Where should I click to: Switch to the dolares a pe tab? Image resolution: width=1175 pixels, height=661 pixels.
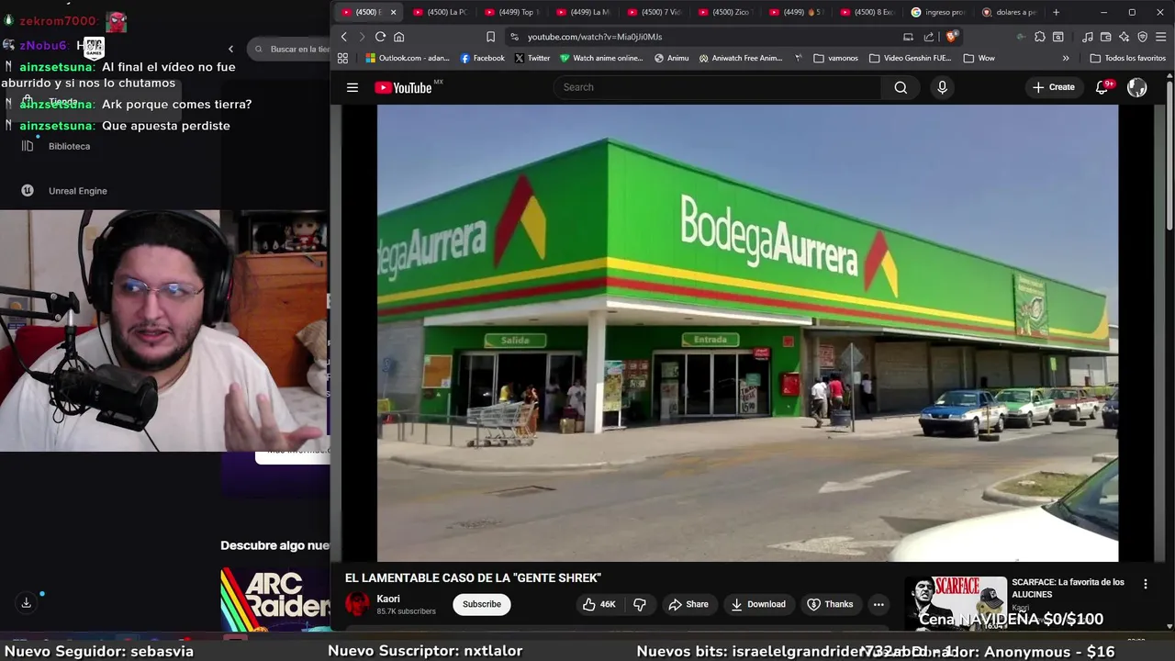click(1009, 12)
